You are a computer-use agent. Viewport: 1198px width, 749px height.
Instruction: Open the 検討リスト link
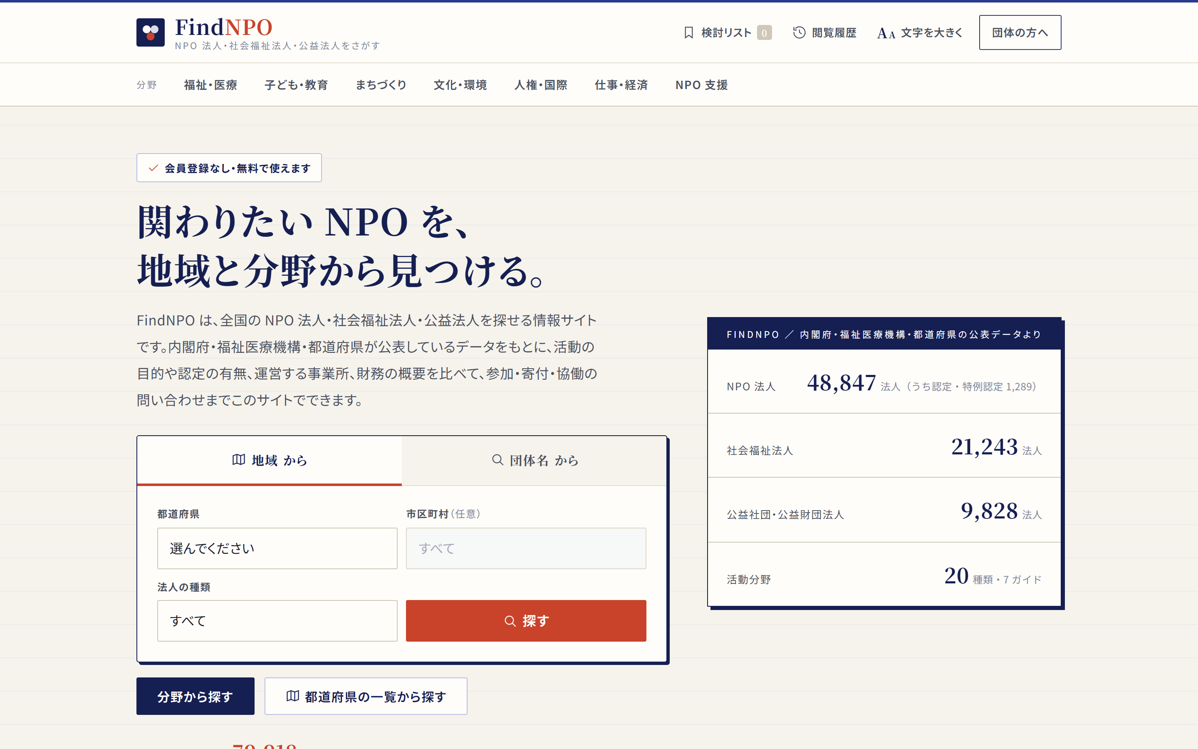coord(727,33)
